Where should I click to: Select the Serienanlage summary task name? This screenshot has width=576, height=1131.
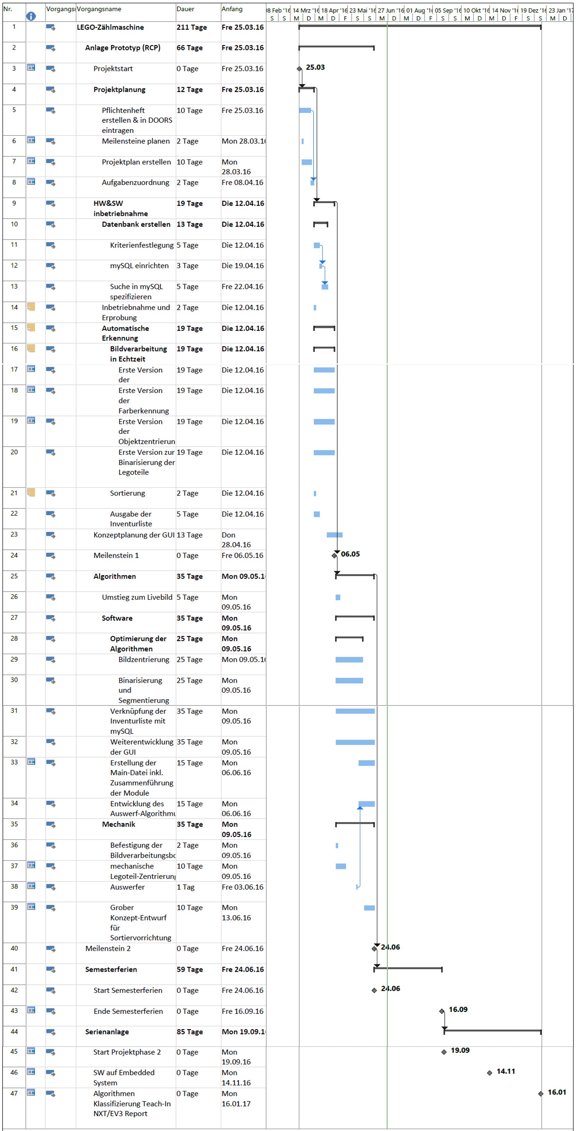tap(107, 1032)
